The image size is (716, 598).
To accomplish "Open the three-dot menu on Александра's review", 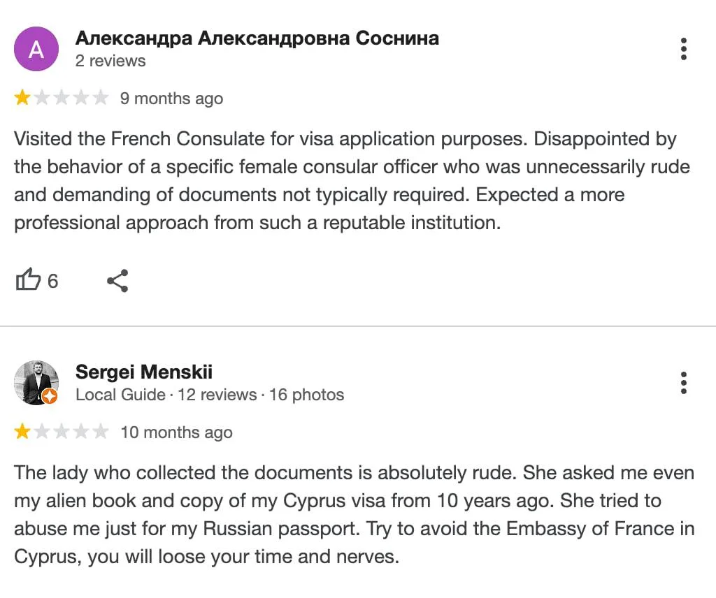I will pos(683,49).
